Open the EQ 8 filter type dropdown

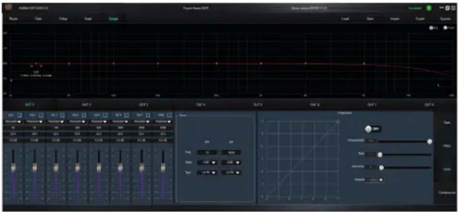(163, 121)
